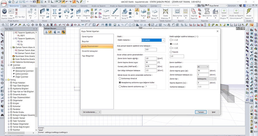This screenshot has height=136, width=258.
Task: Click the Tamam button
Action: 201,112
